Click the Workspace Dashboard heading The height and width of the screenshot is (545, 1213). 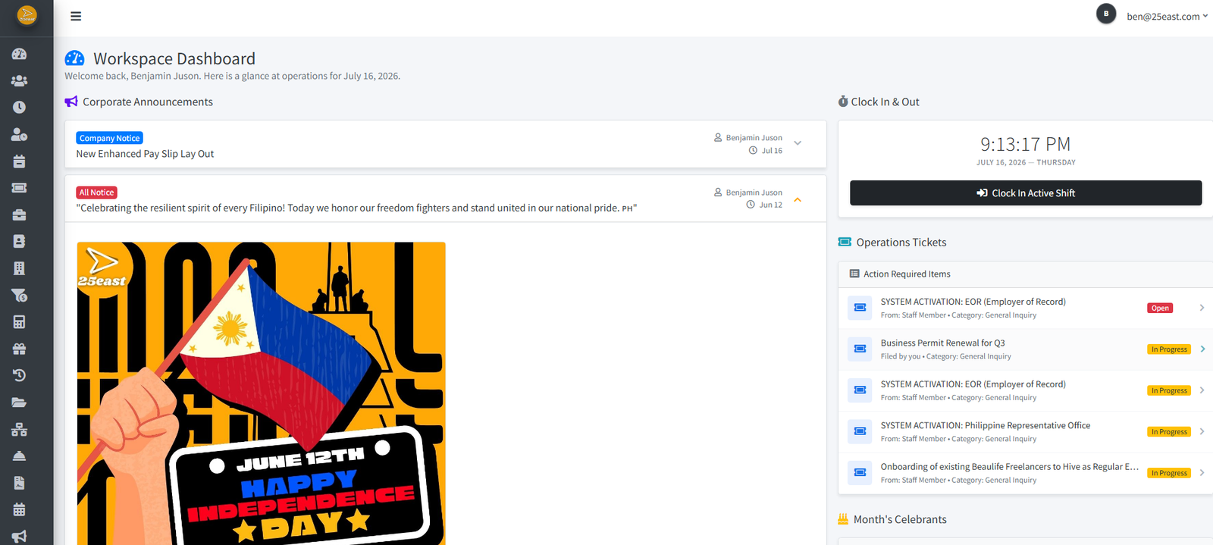click(174, 58)
